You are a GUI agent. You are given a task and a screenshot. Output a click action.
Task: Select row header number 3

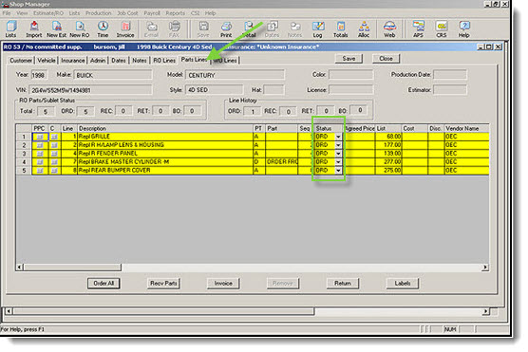click(x=24, y=154)
